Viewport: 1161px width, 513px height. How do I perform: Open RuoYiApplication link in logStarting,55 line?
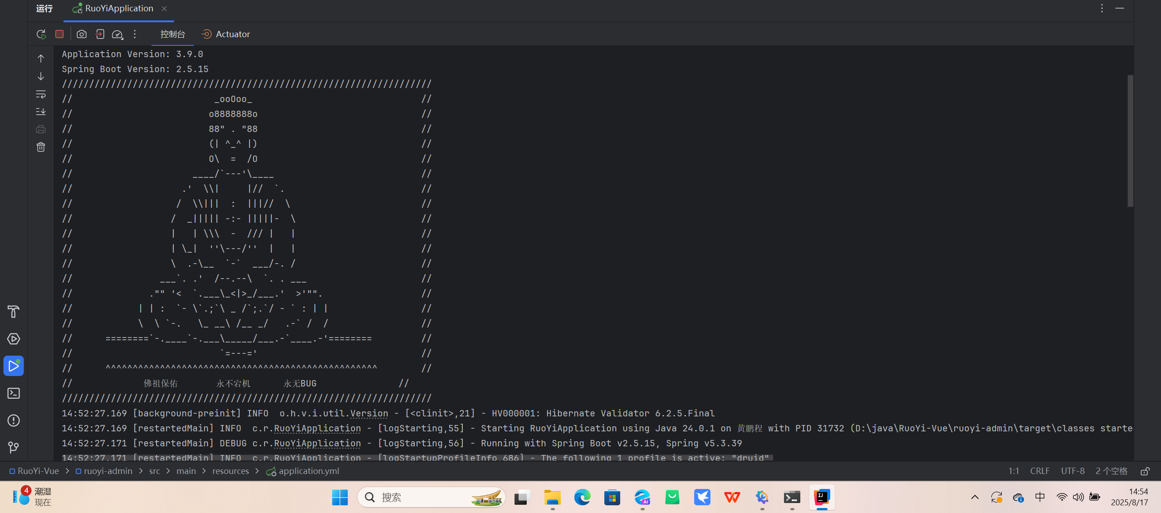tap(317, 428)
